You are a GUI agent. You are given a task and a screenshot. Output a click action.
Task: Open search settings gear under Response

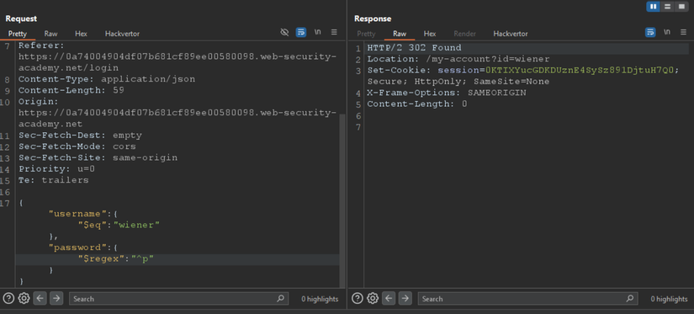pos(373,299)
